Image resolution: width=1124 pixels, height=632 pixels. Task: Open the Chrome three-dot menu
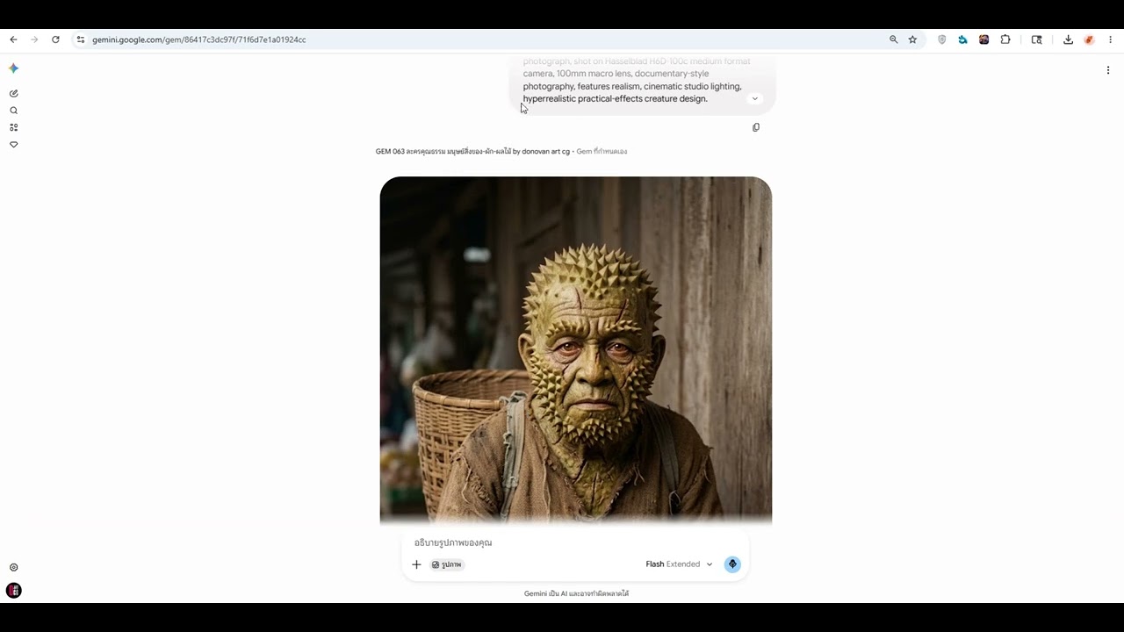(1110, 39)
